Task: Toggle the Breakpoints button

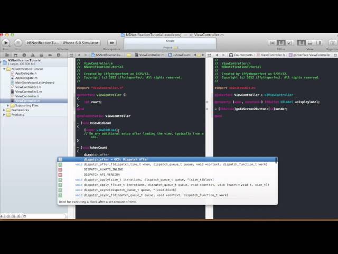Action: 111,43
